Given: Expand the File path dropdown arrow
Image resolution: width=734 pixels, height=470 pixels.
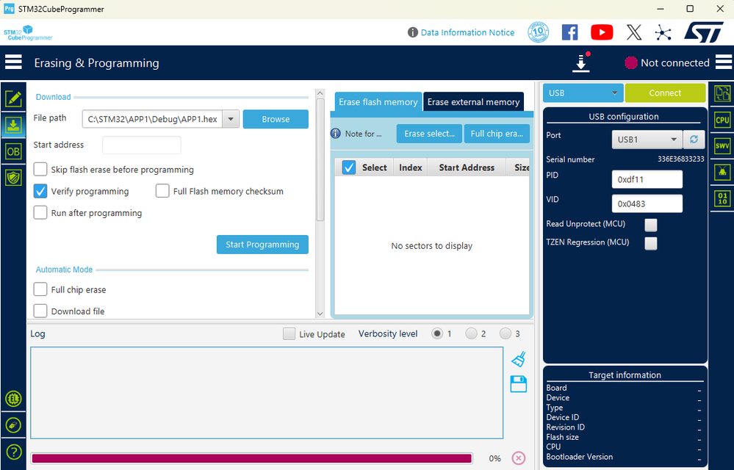Looking at the screenshot, I should click(231, 119).
